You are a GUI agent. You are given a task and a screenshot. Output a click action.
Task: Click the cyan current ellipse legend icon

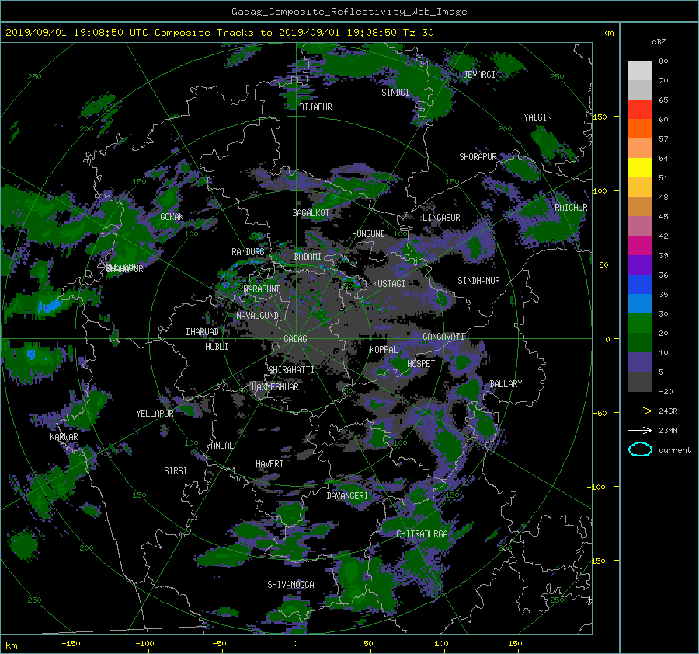(x=640, y=449)
